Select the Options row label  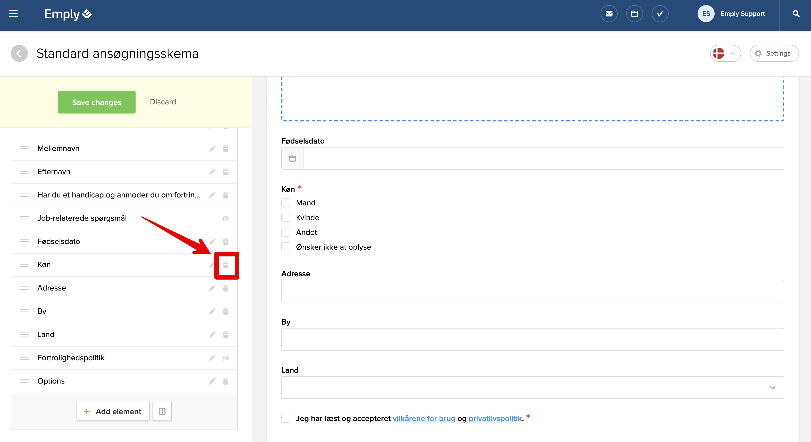(51, 381)
